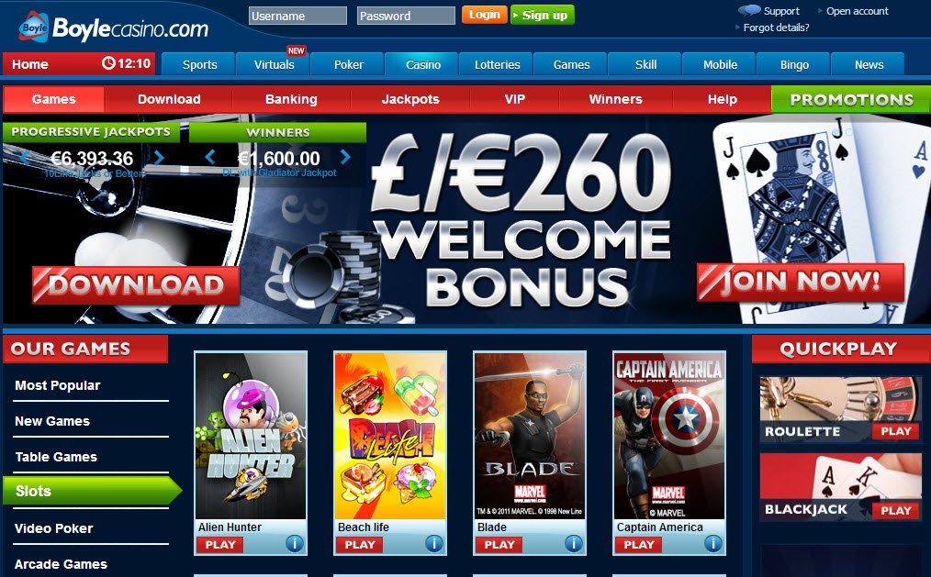Click the orange Login button
The height and width of the screenshot is (577, 931).
click(x=485, y=15)
